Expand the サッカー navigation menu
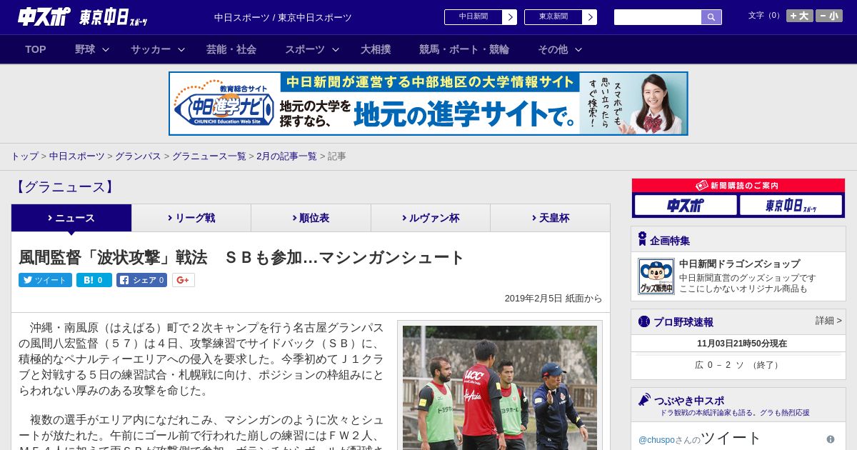 click(158, 49)
